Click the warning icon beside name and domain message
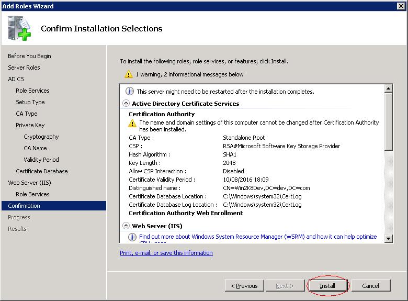Image resolution: width=408 pixels, height=301 pixels. pos(132,123)
